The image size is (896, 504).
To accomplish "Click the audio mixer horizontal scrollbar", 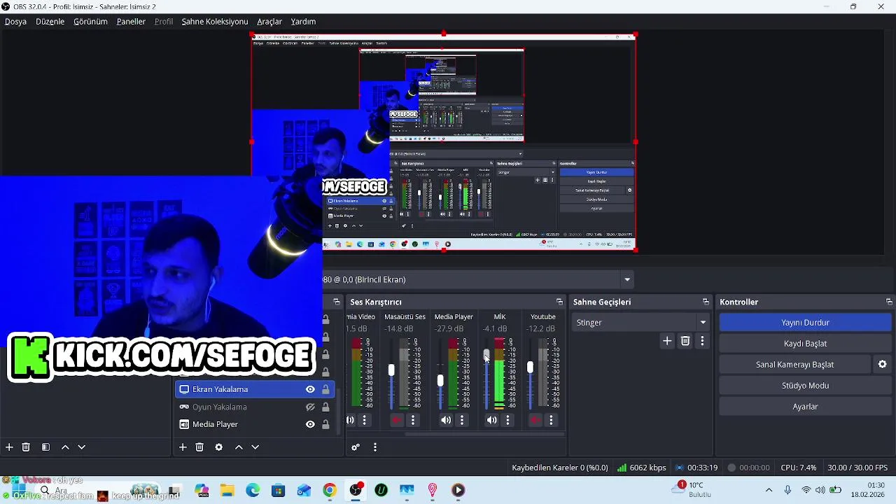I will pos(484,434).
